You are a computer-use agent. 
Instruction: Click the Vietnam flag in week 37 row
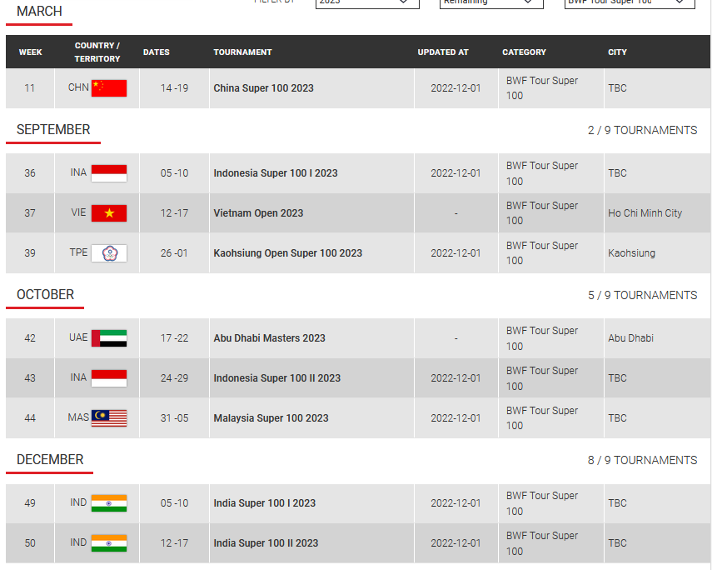(109, 213)
